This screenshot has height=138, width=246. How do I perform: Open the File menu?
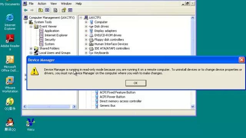(x=31, y=3)
